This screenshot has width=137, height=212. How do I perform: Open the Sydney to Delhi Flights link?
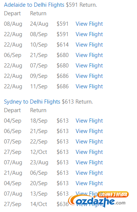(32, 102)
